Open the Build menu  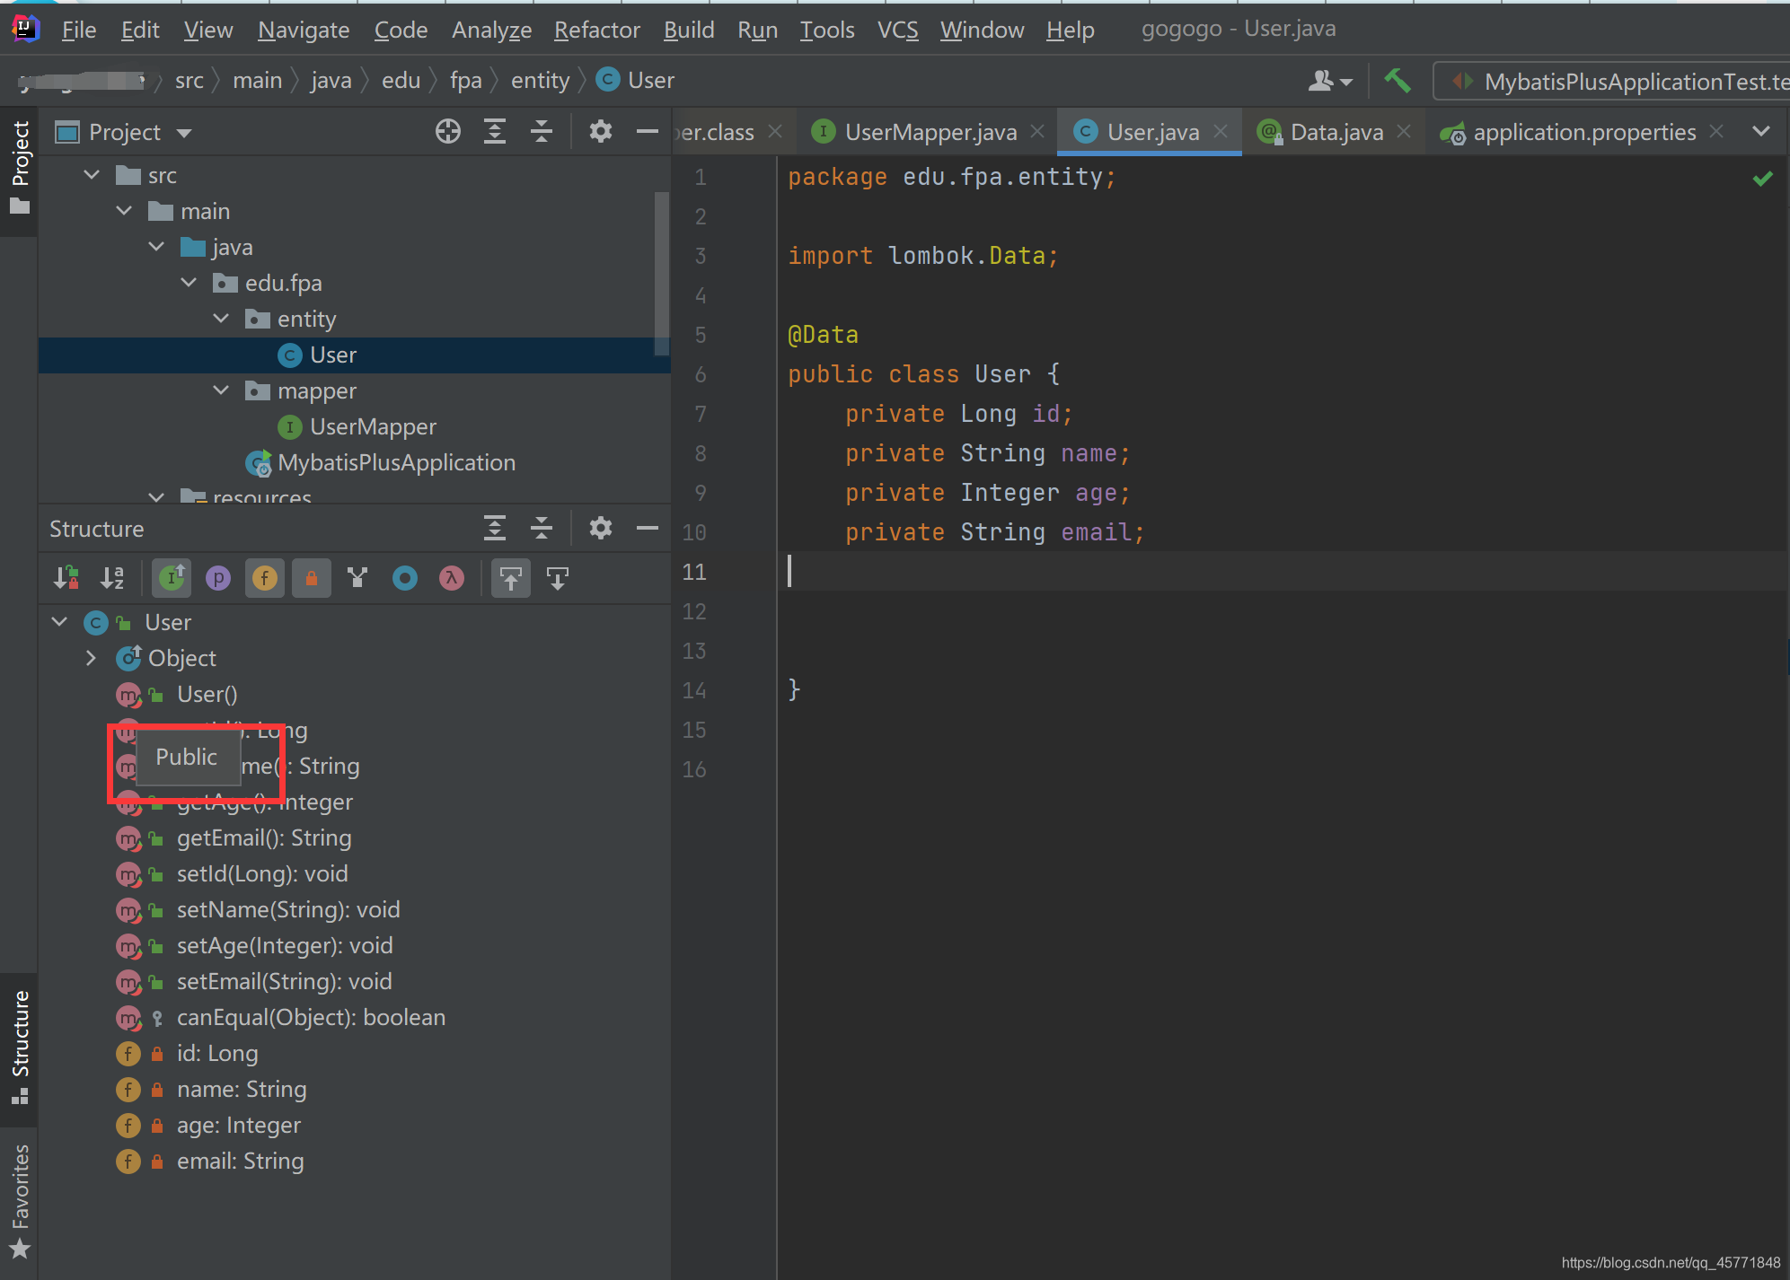pyautogui.click(x=689, y=30)
